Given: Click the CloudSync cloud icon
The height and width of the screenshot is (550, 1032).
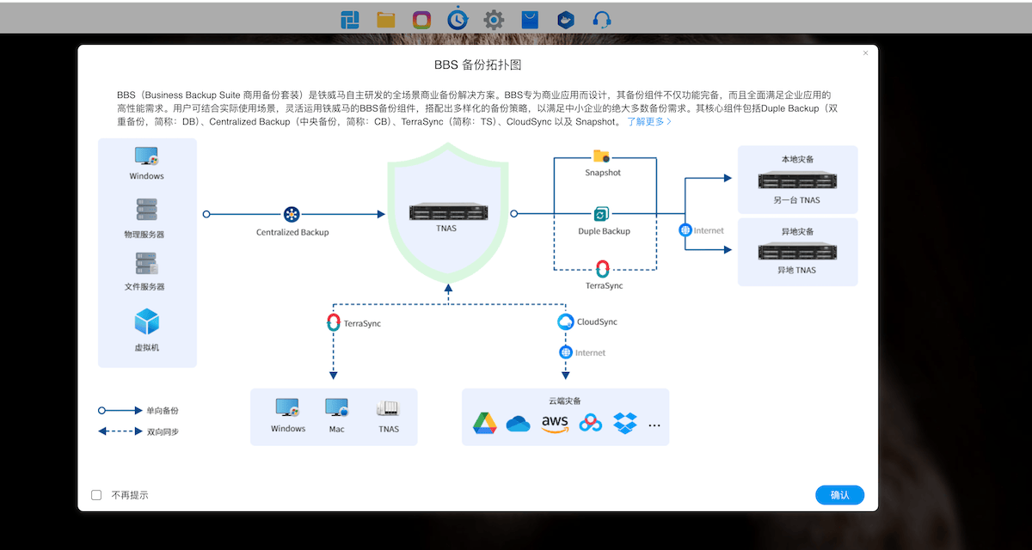Looking at the screenshot, I should tap(565, 321).
